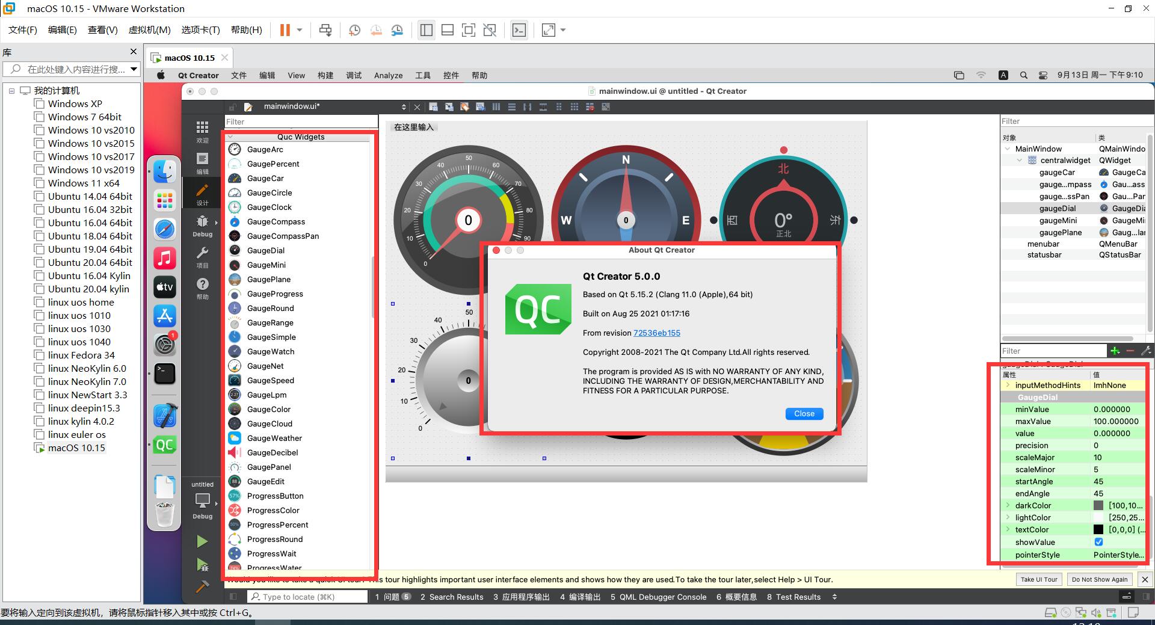Open Finder from the macOS dock
The image size is (1155, 625).
tap(164, 171)
